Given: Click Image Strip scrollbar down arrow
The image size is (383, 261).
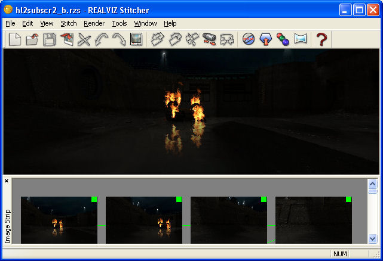Looking at the screenshot, I should pos(372,238).
